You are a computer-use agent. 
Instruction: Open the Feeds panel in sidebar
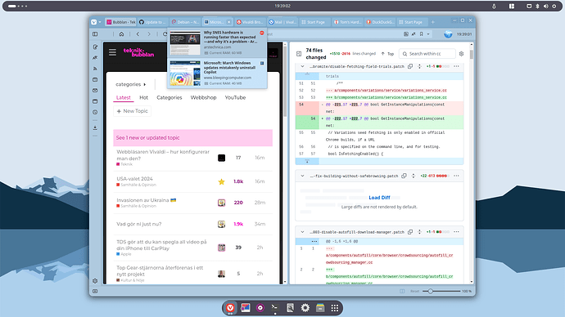95,69
